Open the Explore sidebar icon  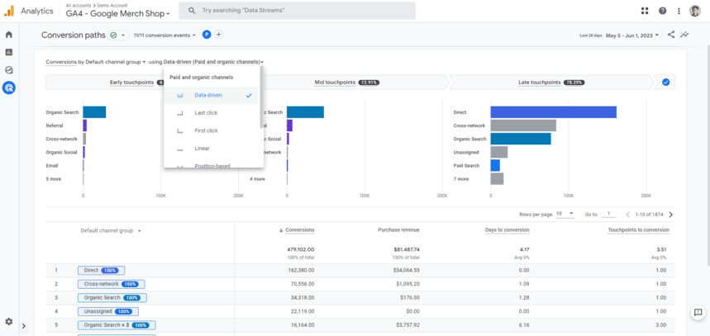coord(9,70)
